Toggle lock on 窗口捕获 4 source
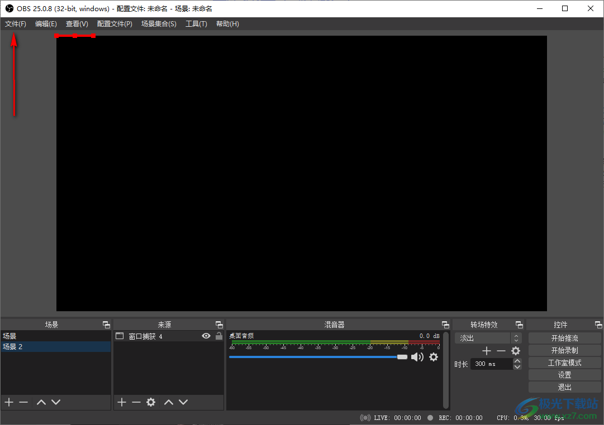The width and height of the screenshot is (604, 425). [x=219, y=336]
